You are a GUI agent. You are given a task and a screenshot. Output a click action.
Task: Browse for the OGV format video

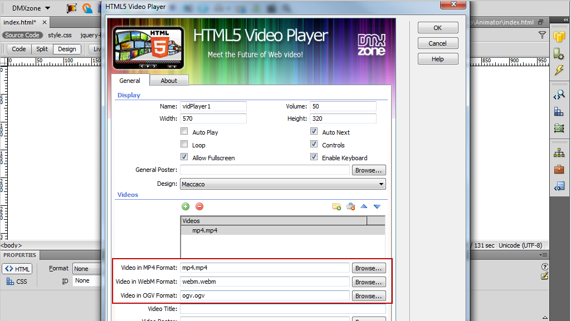coord(369,296)
